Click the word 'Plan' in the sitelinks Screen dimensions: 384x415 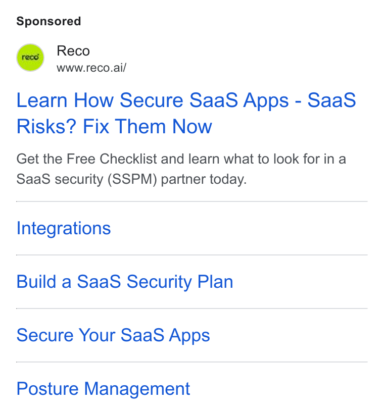click(x=215, y=282)
